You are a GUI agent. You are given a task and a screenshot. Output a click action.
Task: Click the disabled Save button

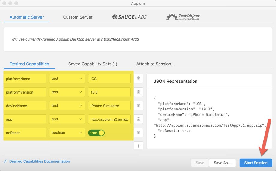pyautogui.click(x=200, y=163)
